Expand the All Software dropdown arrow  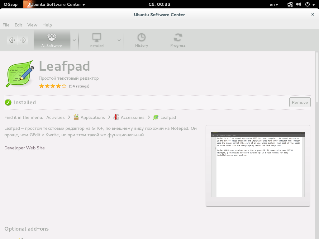[x=74, y=40]
